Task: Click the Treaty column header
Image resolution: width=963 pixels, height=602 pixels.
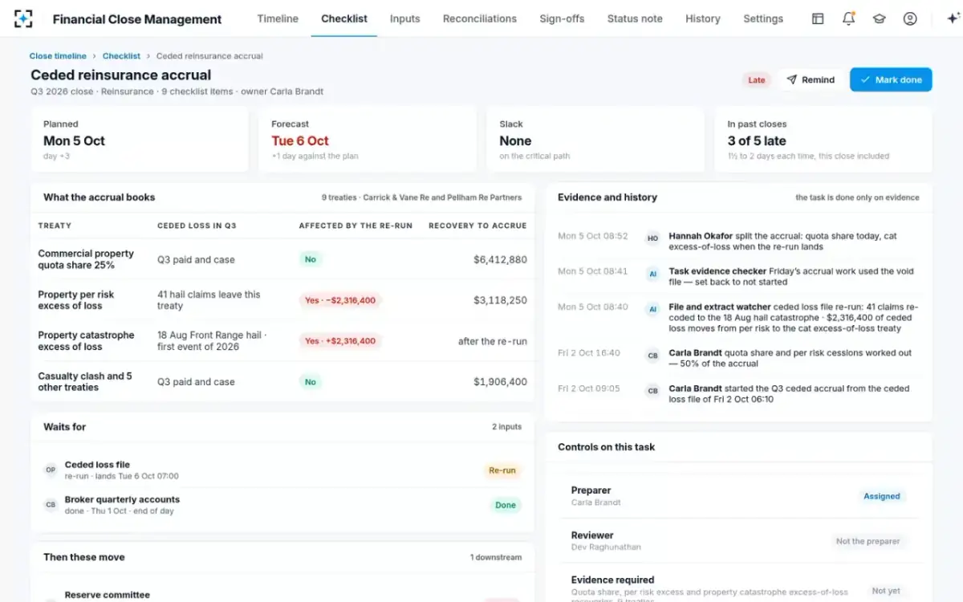Action: 55,226
